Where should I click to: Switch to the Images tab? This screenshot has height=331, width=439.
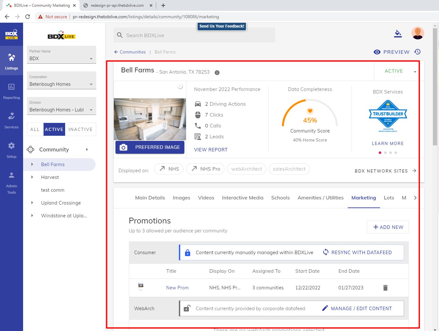pyautogui.click(x=181, y=198)
